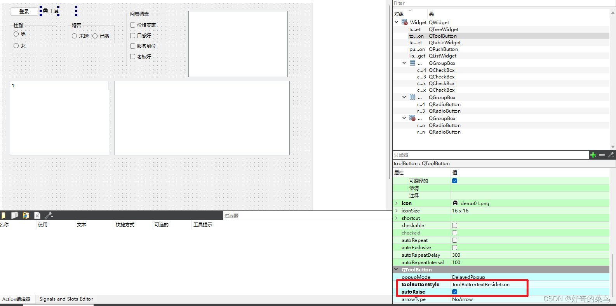Open the arrowType value NoArrow
The height and width of the screenshot is (306, 616).
462,299
